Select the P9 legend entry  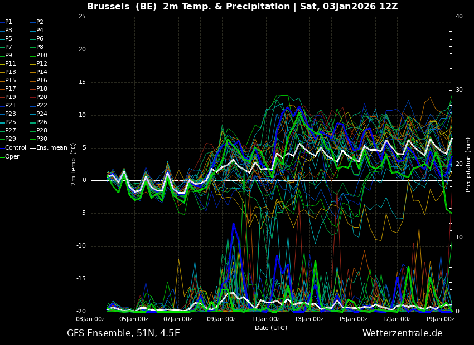tap(6, 56)
